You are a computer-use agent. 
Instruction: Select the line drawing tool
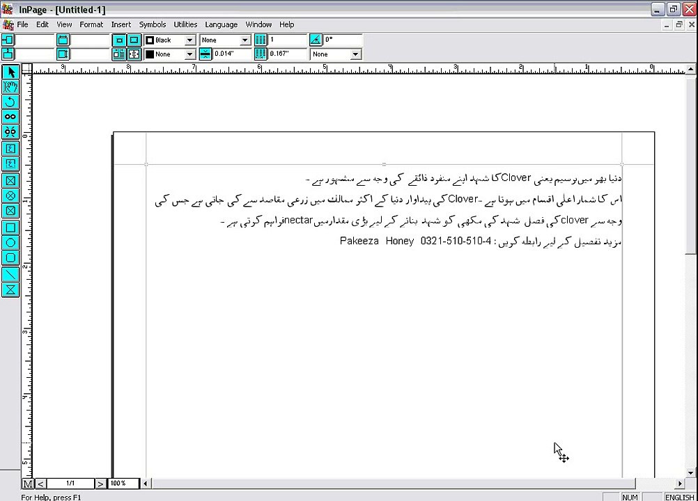pyautogui.click(x=10, y=275)
